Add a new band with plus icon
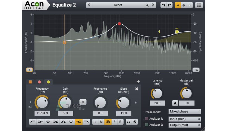 (x=138, y=82)
